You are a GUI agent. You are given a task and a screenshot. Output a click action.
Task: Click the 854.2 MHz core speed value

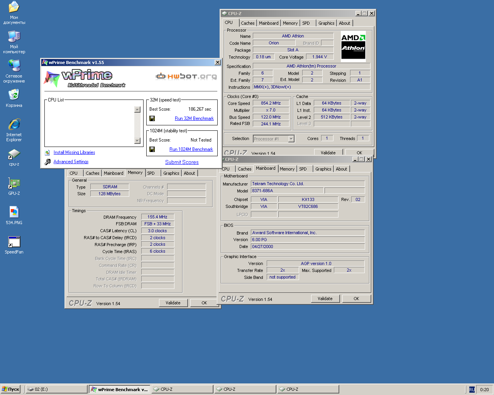[271, 103]
